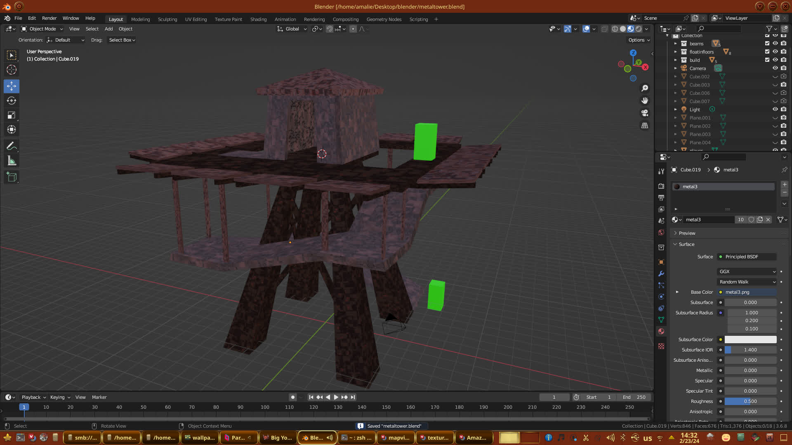Image resolution: width=792 pixels, height=445 pixels.
Task: Open the GGX distribution dropdown
Action: (x=747, y=272)
